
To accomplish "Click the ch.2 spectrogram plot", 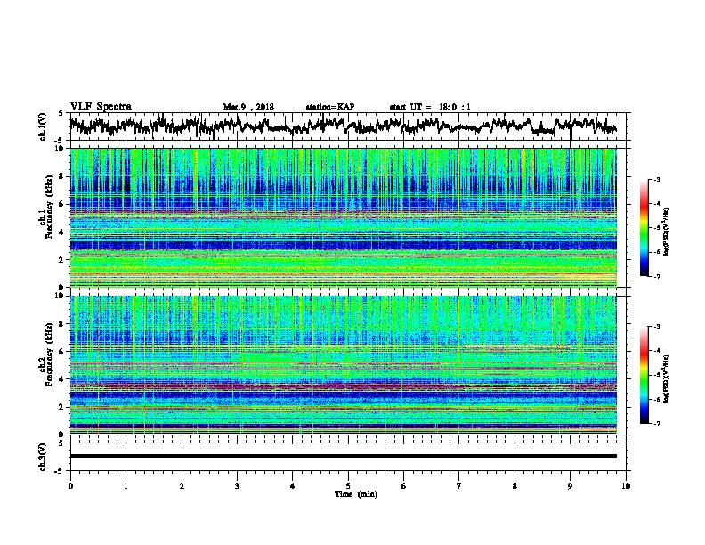I will tap(344, 365).
